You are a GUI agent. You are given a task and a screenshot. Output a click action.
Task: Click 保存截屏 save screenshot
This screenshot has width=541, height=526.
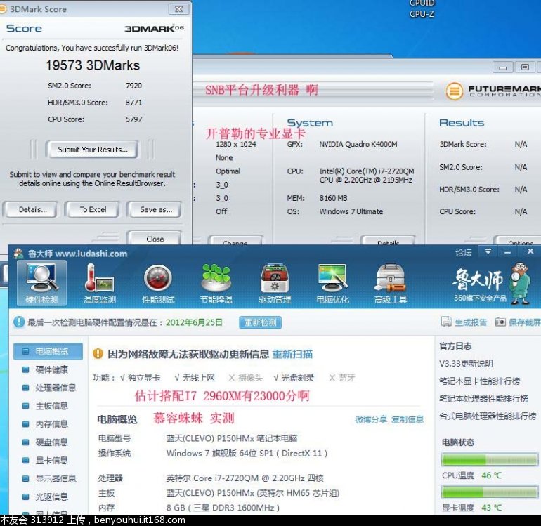[x=519, y=322]
